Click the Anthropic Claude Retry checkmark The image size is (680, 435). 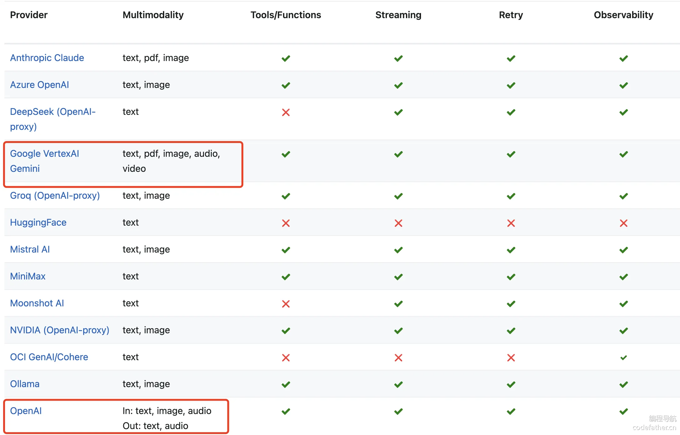[x=511, y=59]
